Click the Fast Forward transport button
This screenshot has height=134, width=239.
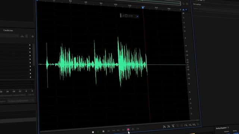pos(118,130)
